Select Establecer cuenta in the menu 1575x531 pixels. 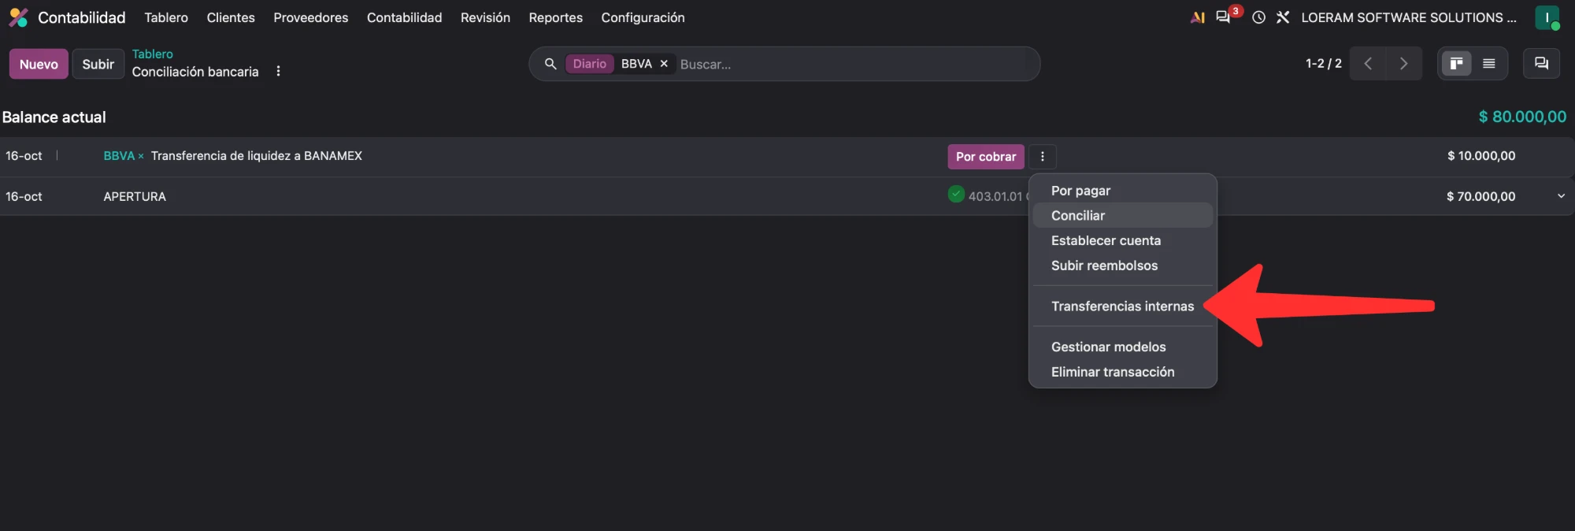pos(1122,240)
